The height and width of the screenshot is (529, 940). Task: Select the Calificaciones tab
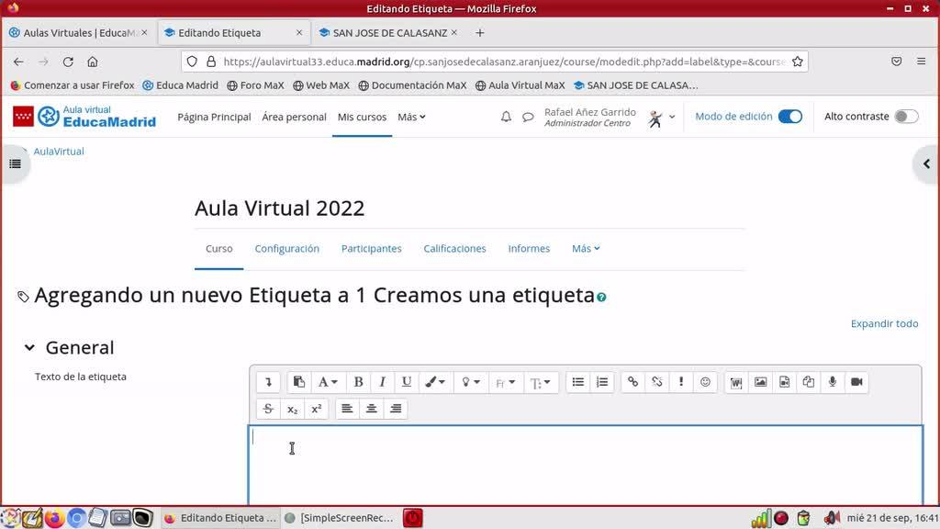(x=454, y=248)
